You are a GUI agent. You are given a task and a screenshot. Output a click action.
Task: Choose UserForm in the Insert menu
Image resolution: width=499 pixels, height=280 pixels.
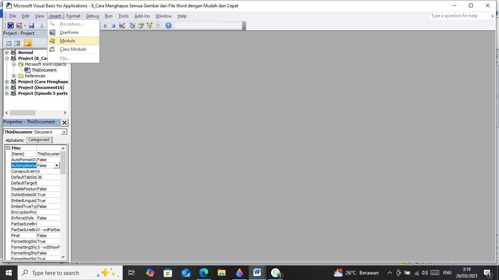69,32
